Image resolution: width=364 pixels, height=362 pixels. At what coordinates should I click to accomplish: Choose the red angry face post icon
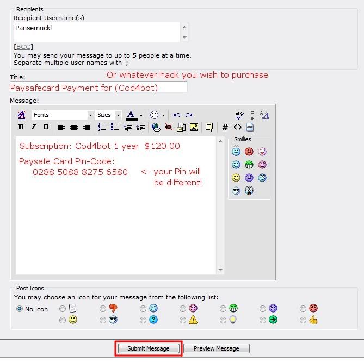coord(303,309)
